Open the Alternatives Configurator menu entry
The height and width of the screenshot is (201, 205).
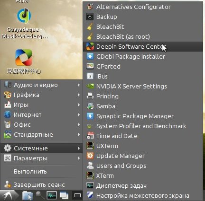click(x=143, y=7)
